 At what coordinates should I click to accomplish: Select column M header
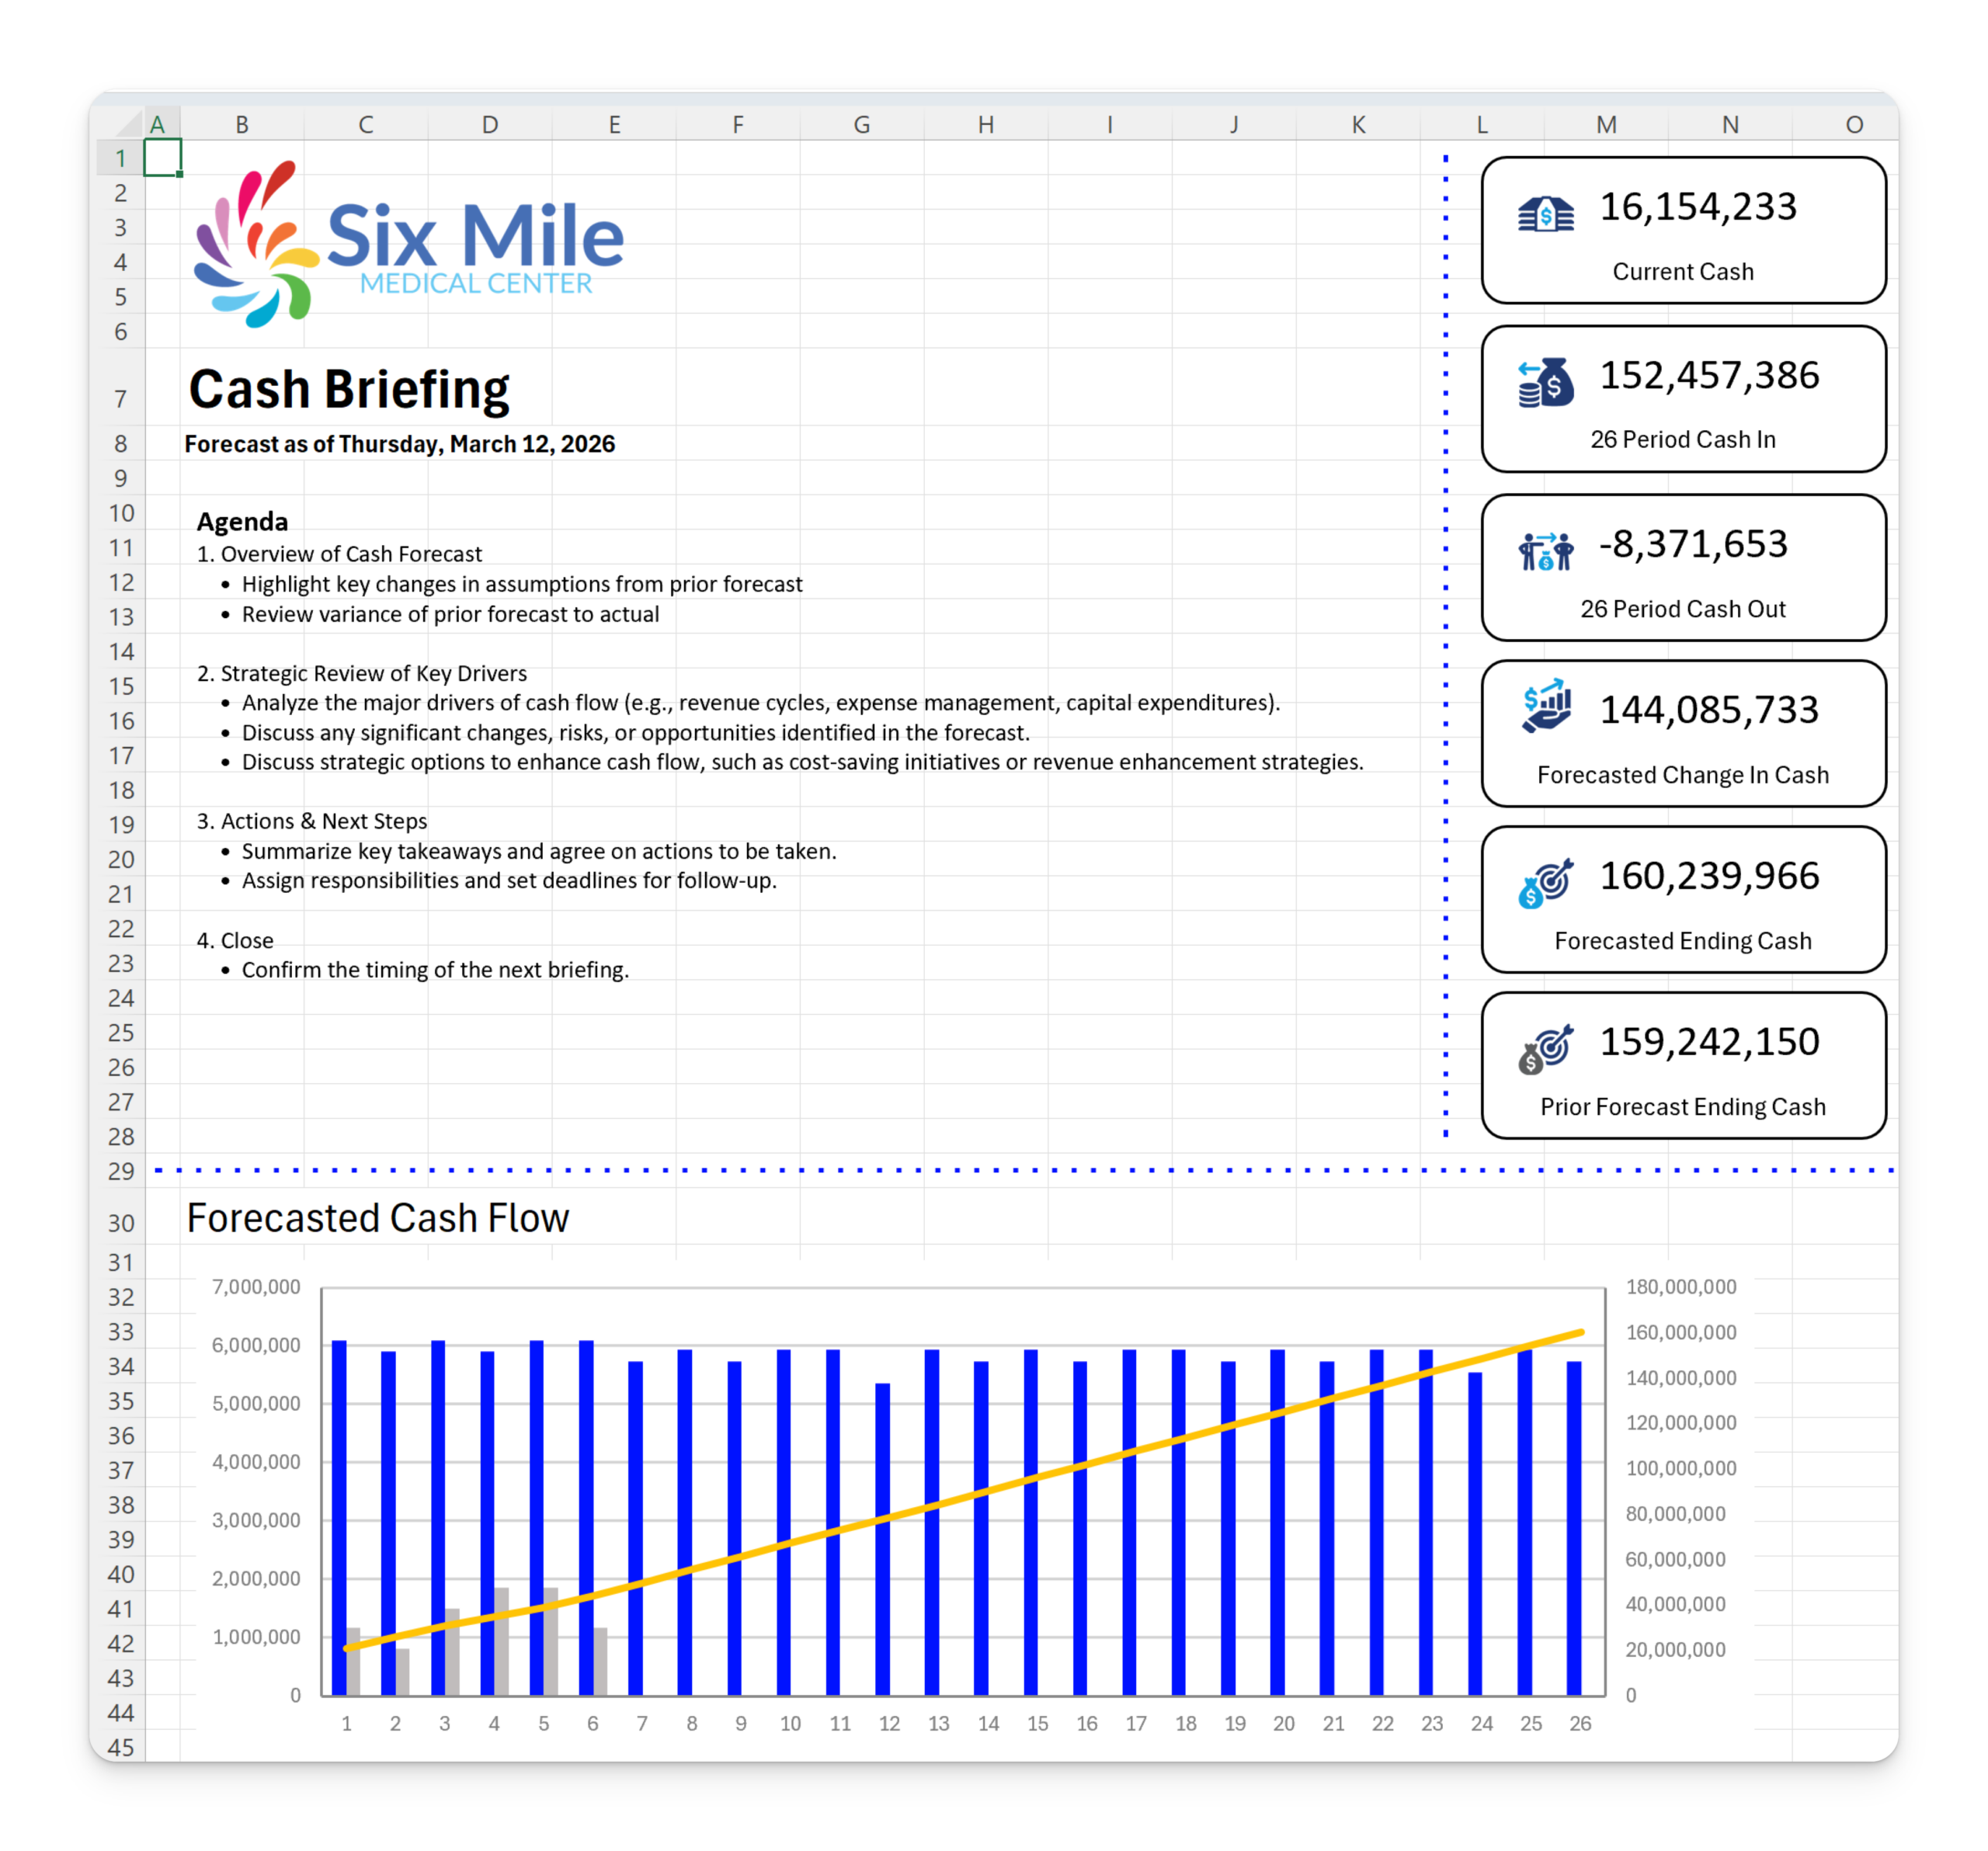(1606, 124)
